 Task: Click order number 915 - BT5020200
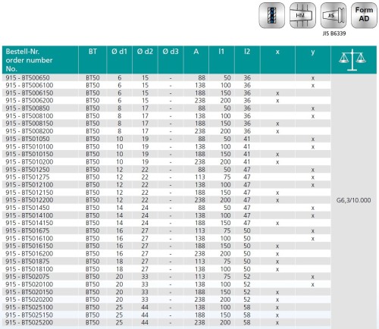[30, 299]
